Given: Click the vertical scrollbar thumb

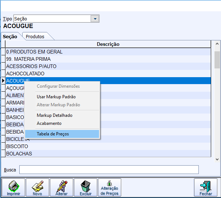Looking at the screenshot, I should point(217,60).
